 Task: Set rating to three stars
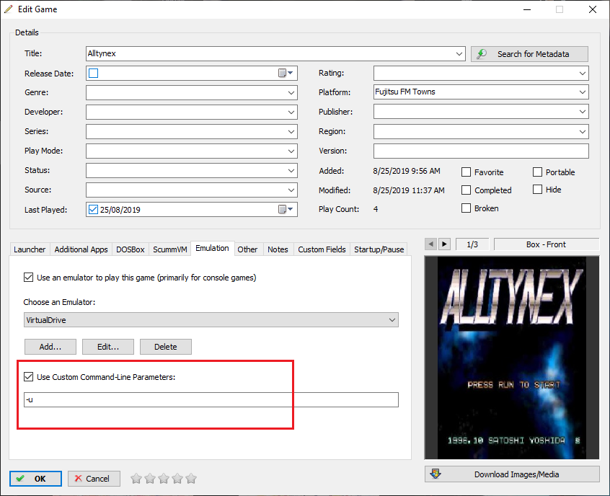tap(164, 479)
